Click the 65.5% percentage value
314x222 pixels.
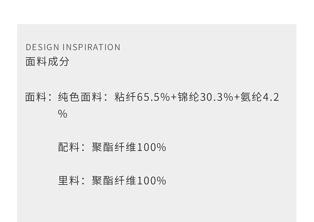point(154,97)
